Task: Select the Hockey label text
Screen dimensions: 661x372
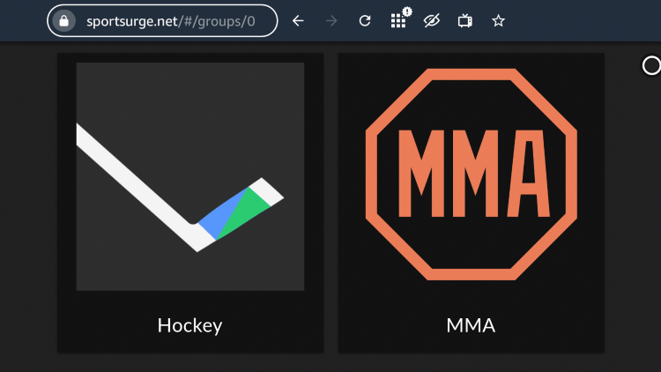Action: tap(189, 325)
